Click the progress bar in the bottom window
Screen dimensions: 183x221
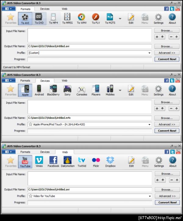tap(90, 202)
